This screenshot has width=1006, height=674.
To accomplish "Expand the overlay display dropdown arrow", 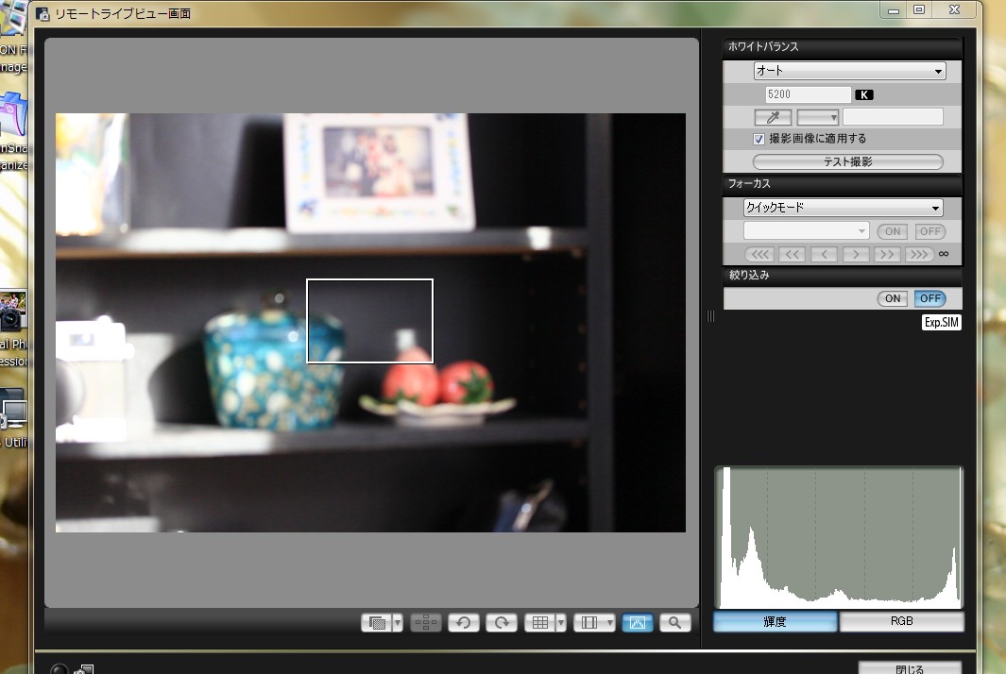I will coord(398,623).
